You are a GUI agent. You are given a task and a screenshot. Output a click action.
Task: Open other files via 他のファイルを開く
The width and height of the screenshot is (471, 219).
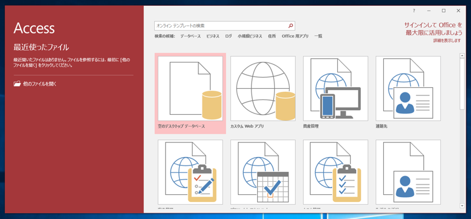pyautogui.click(x=35, y=84)
